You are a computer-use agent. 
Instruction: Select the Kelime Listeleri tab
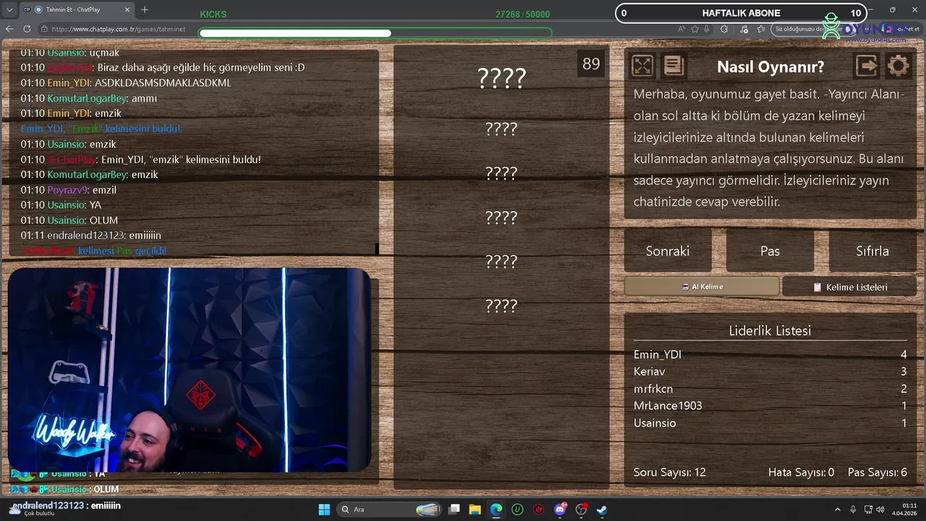pyautogui.click(x=850, y=287)
